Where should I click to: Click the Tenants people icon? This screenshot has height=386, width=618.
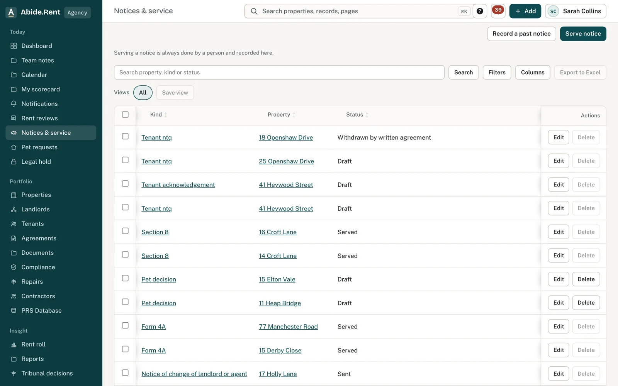pos(14,224)
